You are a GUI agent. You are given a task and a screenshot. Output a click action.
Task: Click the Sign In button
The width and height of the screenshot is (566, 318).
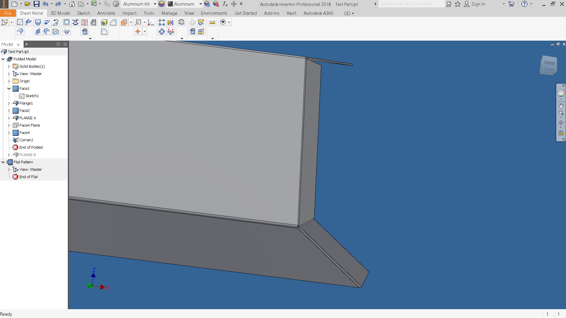(478, 4)
